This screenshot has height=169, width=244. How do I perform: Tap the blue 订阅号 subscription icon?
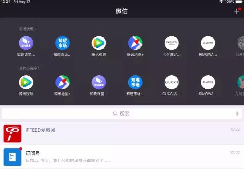(x=12, y=157)
